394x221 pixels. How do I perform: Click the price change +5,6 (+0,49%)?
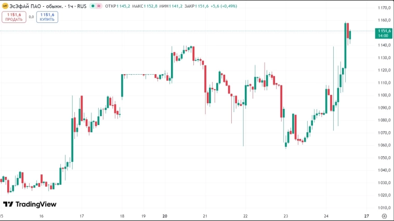click(x=224, y=6)
